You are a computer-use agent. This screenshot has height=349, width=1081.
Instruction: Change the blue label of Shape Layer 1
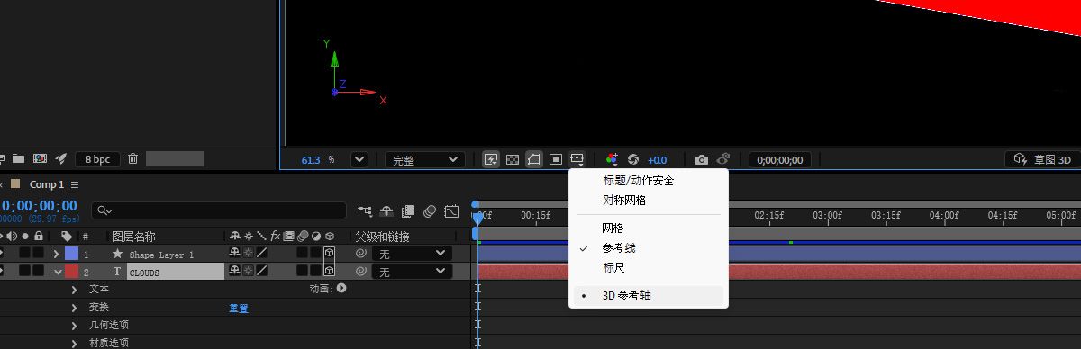click(x=71, y=254)
